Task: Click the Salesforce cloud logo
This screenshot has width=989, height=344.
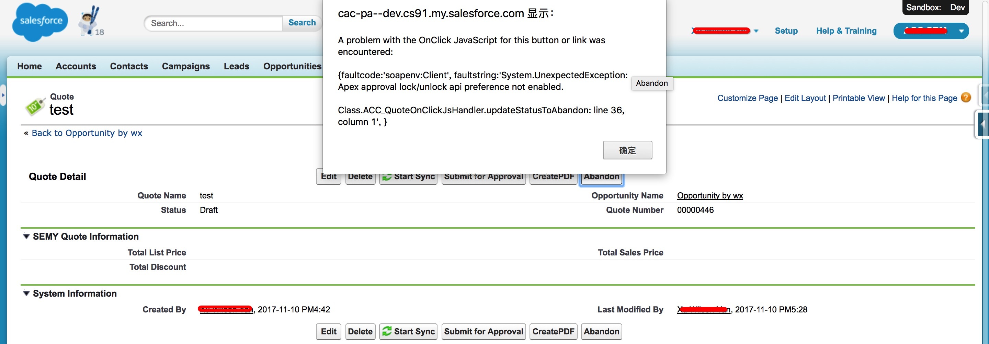Action: (x=40, y=22)
